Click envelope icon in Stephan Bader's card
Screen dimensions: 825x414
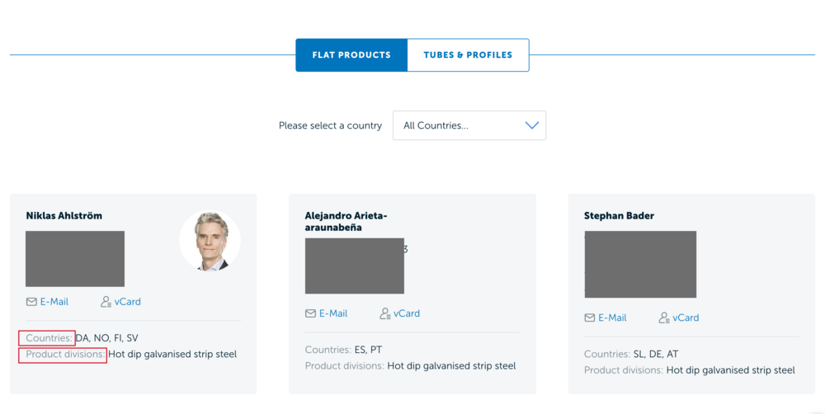(590, 318)
